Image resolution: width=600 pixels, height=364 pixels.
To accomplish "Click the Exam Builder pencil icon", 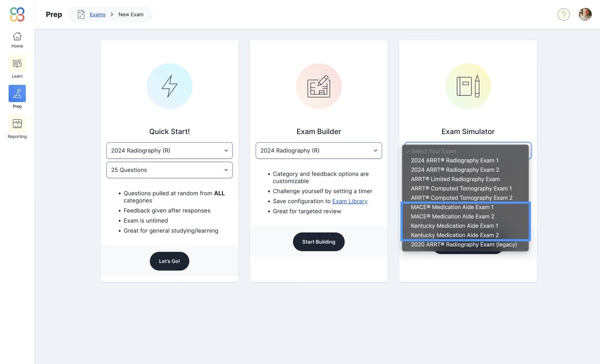I will [x=318, y=86].
